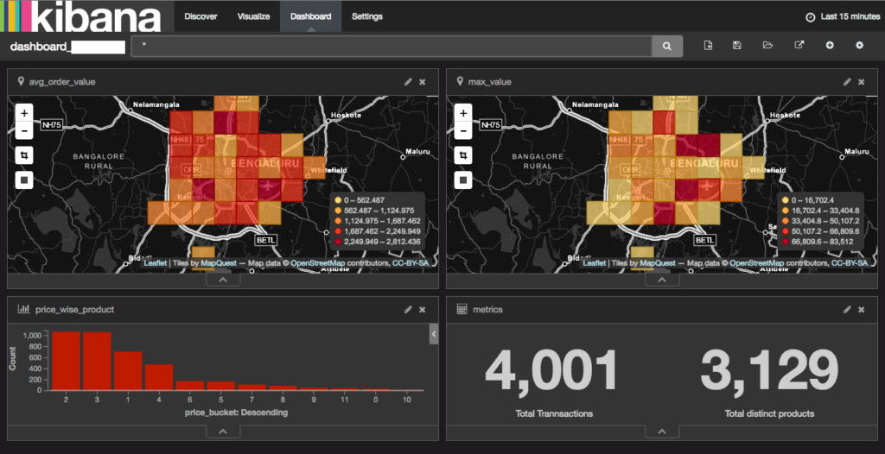The width and height of the screenshot is (885, 454).
Task: Edit the max_value panel via pencil
Action: click(847, 82)
